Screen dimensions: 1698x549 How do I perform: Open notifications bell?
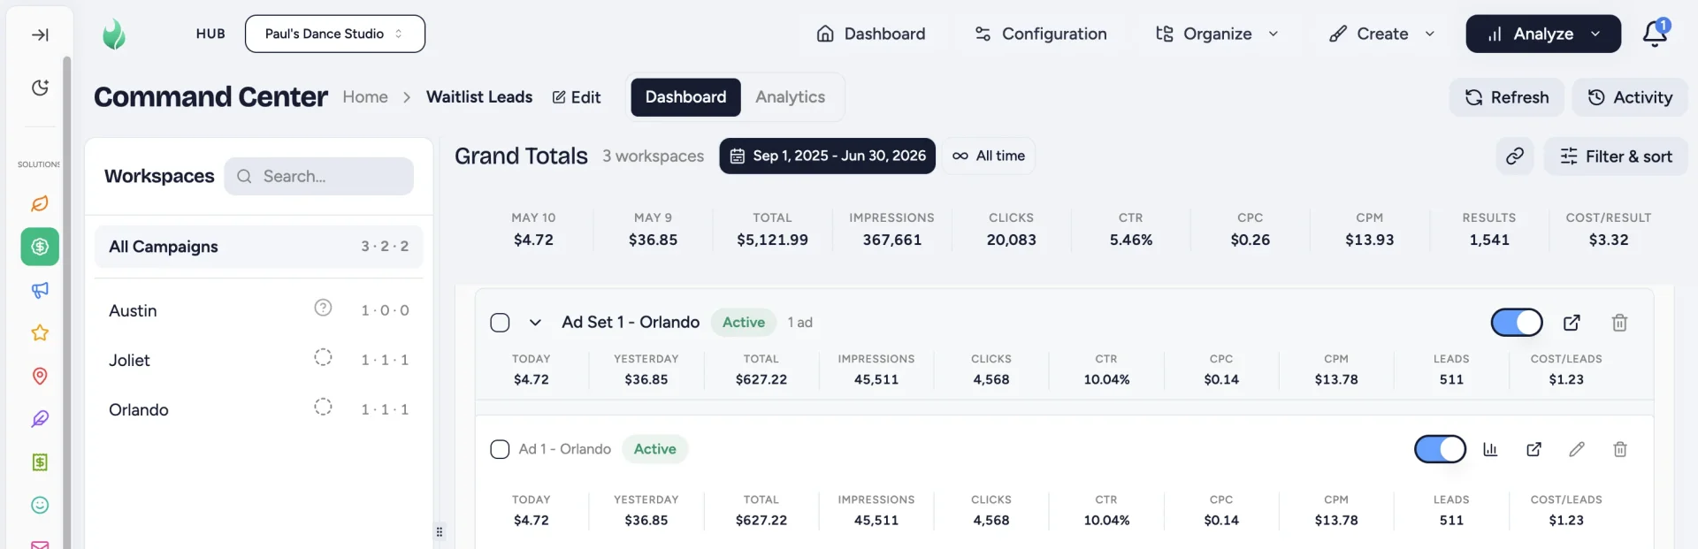[x=1655, y=34]
